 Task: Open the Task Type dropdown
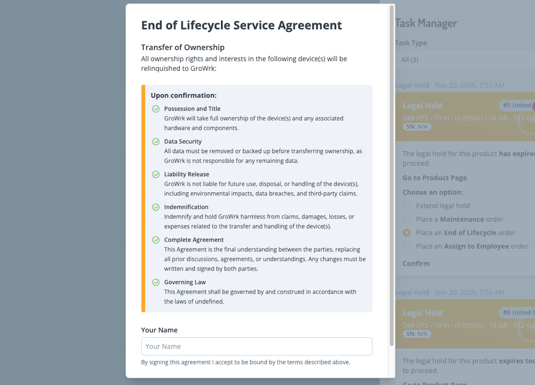pyautogui.click(x=464, y=60)
